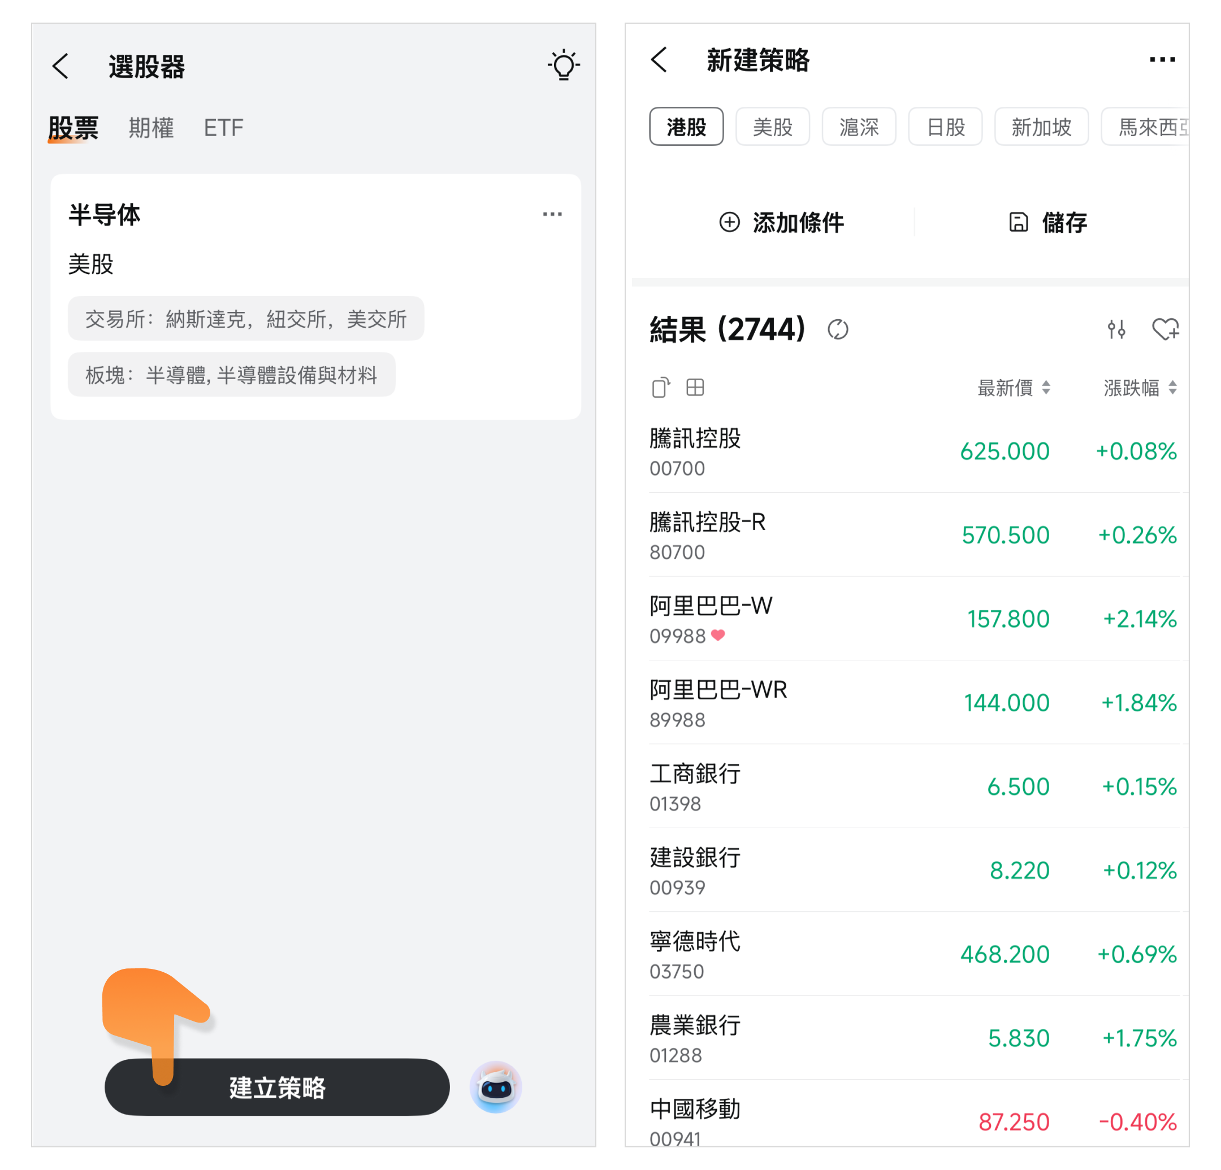The image size is (1221, 1170).
Task: Tap 添加條件 to add condition
Action: 781,222
